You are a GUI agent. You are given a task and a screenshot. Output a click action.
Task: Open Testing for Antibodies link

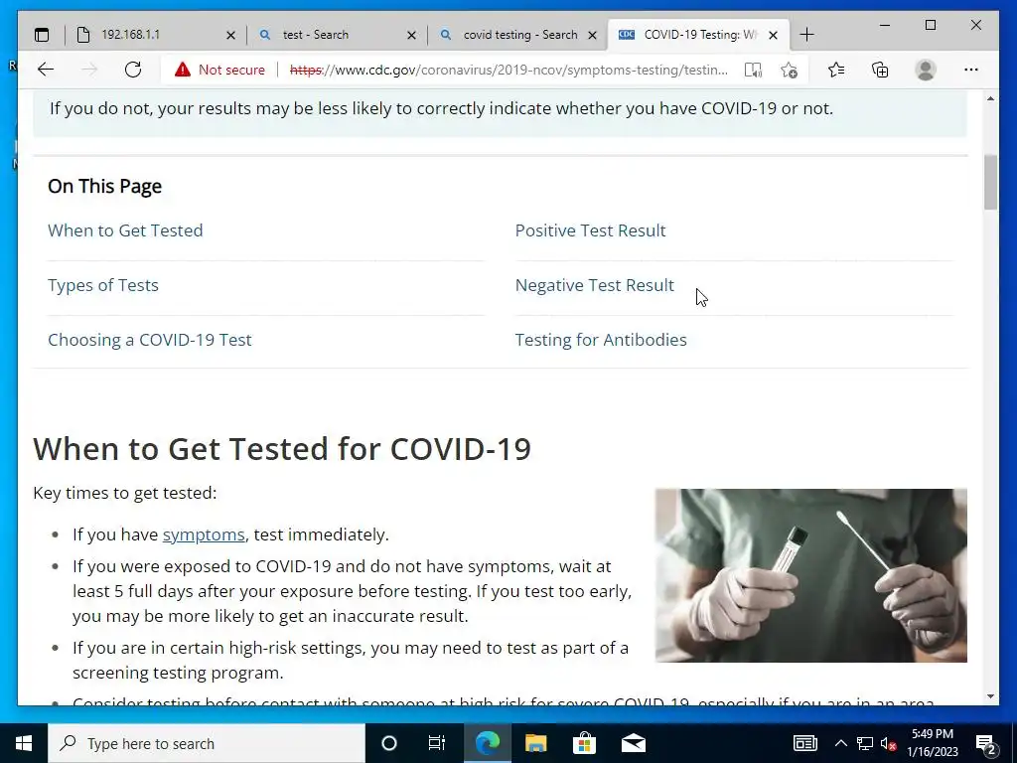pos(601,340)
